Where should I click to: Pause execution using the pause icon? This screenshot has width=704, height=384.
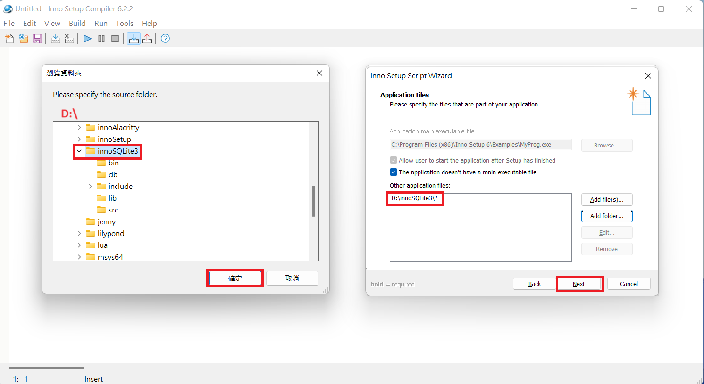pos(101,39)
